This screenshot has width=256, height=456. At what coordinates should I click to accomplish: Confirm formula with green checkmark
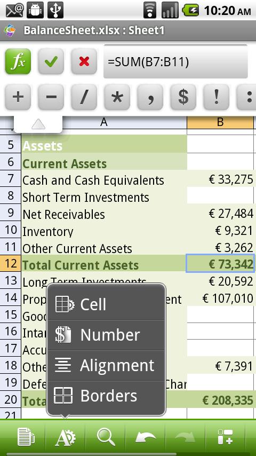click(51, 61)
